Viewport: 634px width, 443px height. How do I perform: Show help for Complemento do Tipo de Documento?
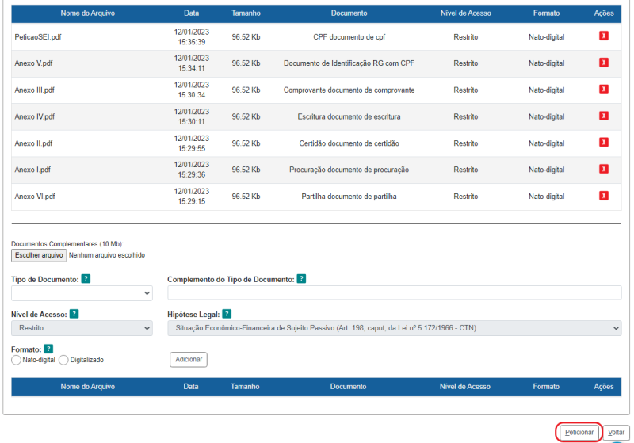[301, 279]
